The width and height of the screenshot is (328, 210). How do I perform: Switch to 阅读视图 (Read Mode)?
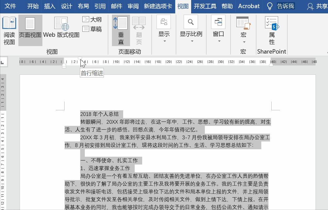click(9, 30)
